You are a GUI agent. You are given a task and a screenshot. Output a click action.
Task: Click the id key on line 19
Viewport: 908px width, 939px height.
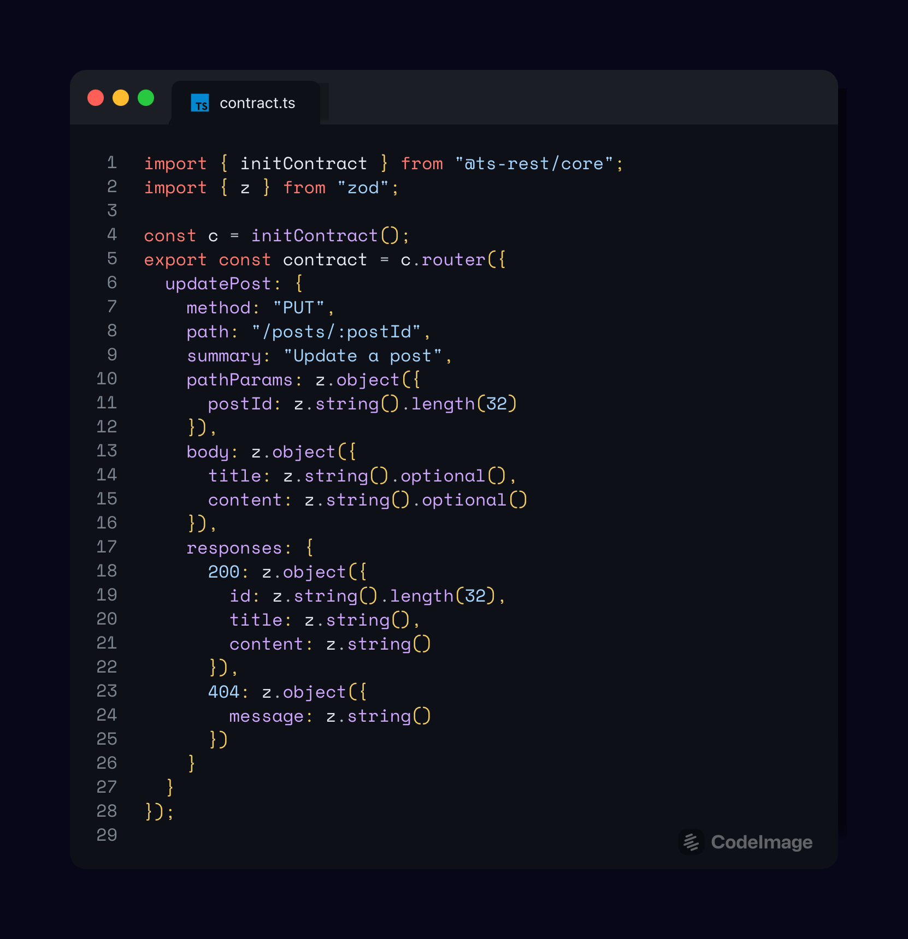[239, 596]
